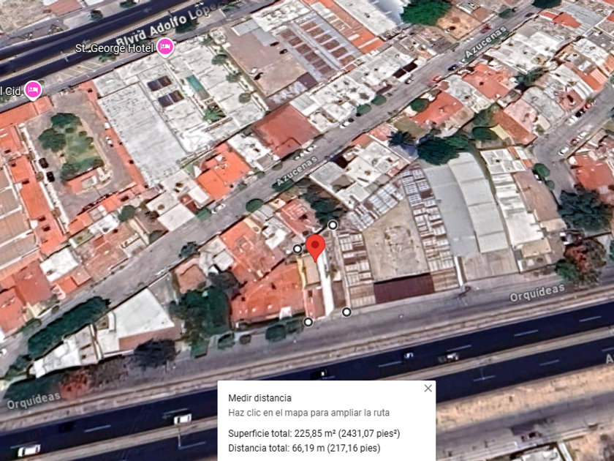
Task: Open the St. George Hotel text label
Action: coord(114,48)
